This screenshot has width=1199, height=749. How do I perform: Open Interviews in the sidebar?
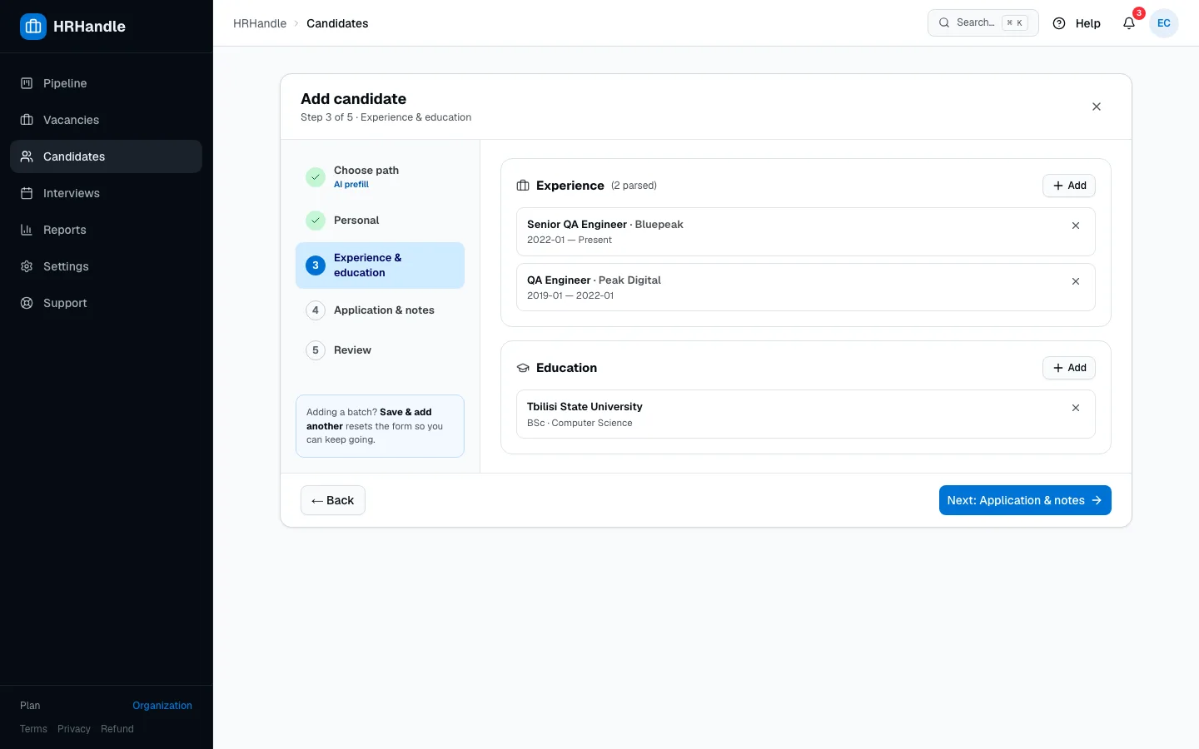click(107, 193)
